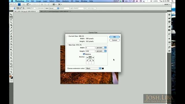Image resolution: width=185 pixels, height=104 pixels.
Task: Open the Canvas extension color Black dropdown
Action: [x=93, y=68]
